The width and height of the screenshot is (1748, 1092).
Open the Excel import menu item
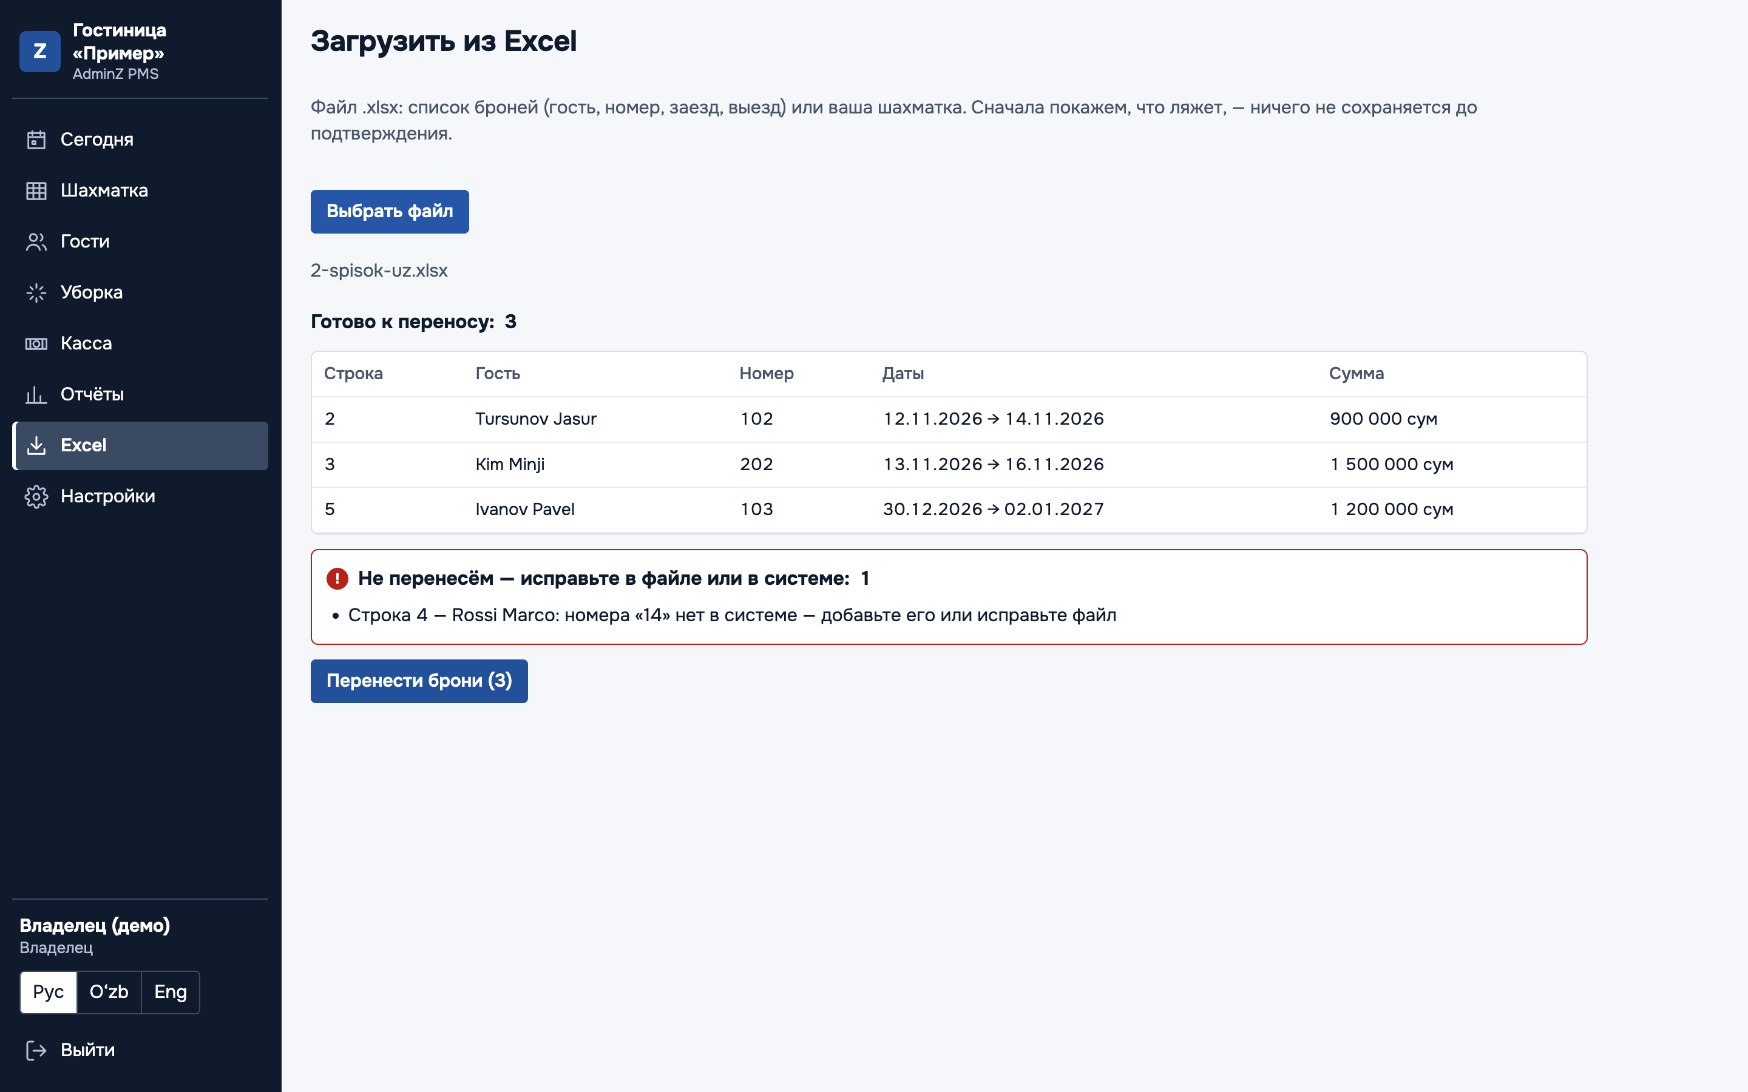click(x=140, y=446)
